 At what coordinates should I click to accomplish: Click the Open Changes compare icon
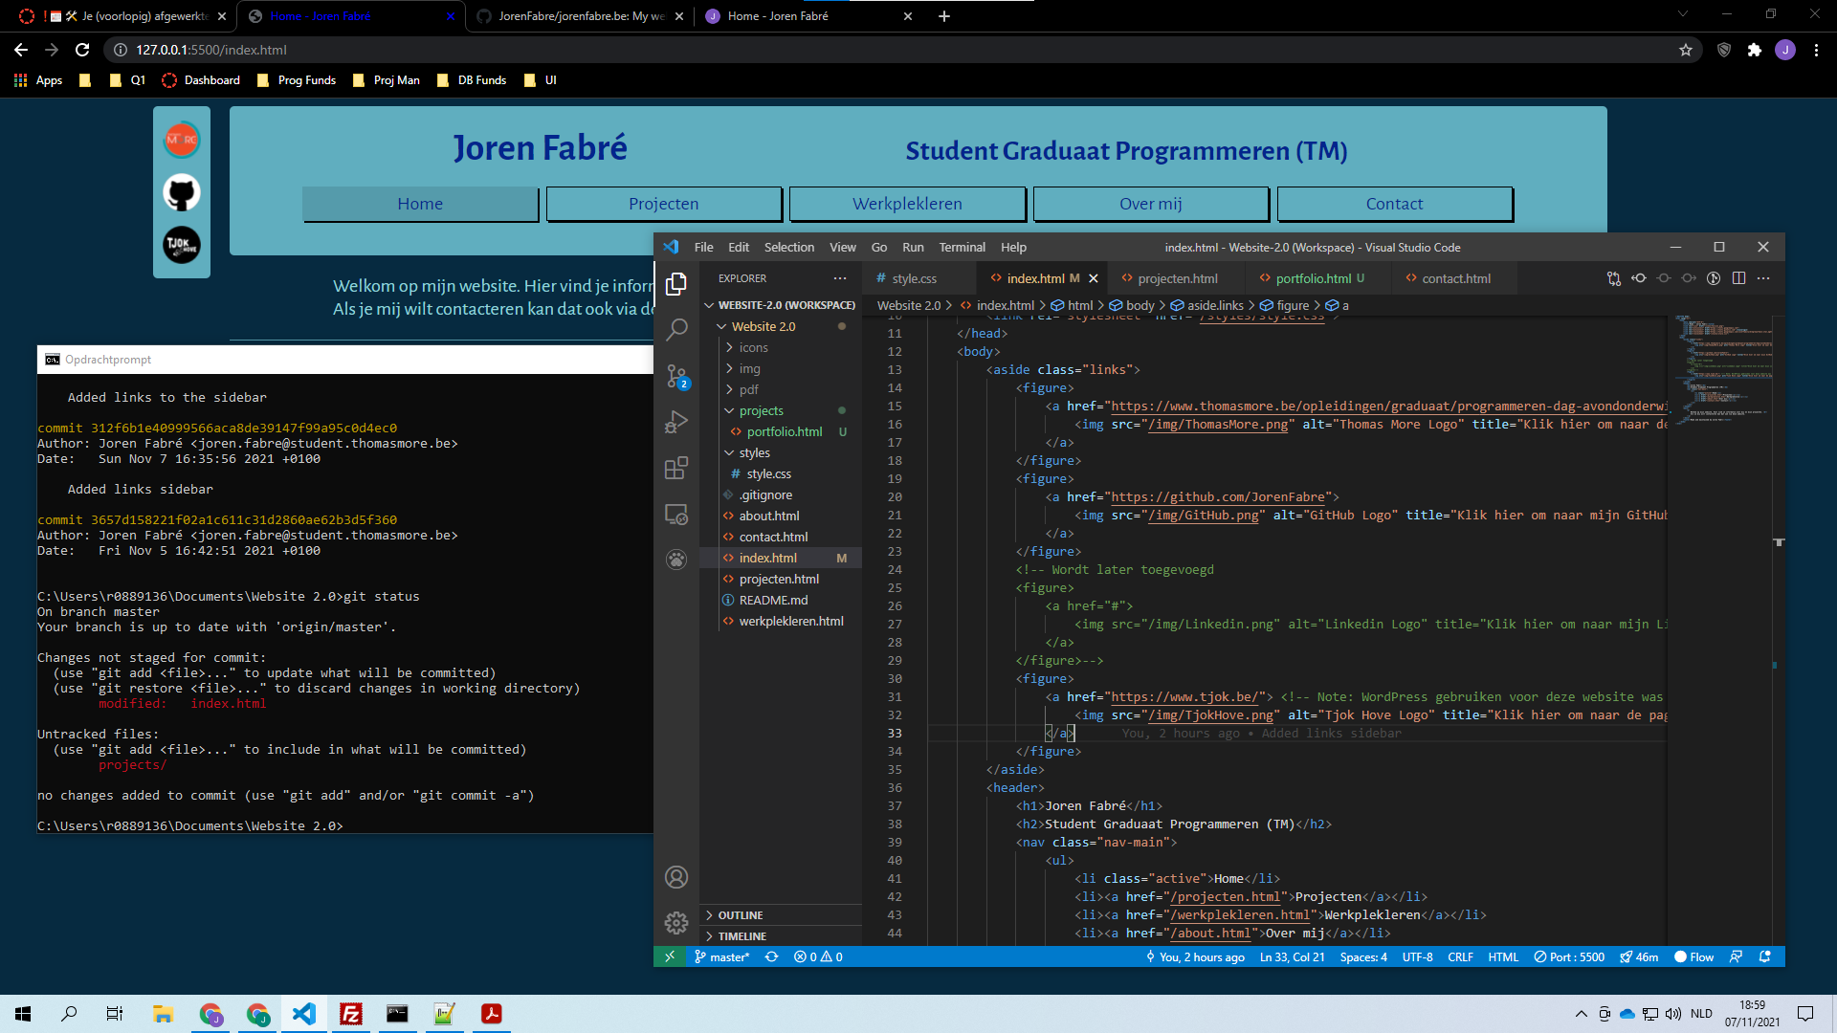point(1614,278)
